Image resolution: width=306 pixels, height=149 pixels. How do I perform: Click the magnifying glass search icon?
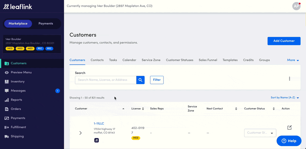pos(140,80)
